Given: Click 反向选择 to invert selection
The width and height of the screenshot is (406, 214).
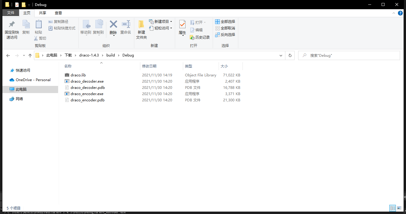Looking at the screenshot, I should pos(225,35).
